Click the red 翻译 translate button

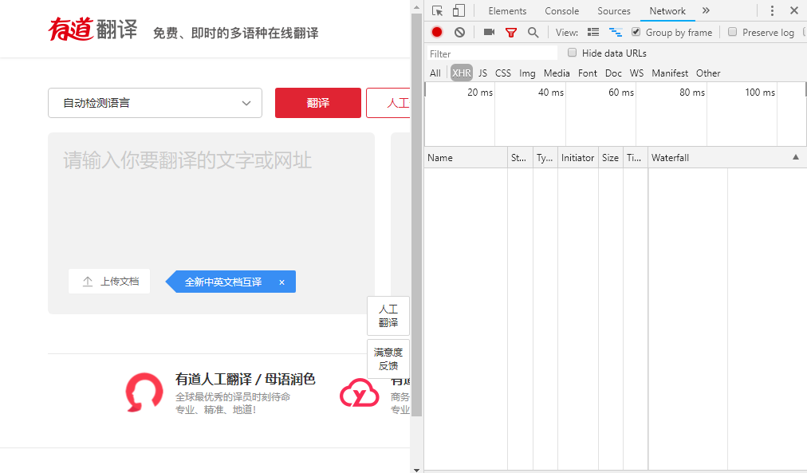pyautogui.click(x=318, y=103)
